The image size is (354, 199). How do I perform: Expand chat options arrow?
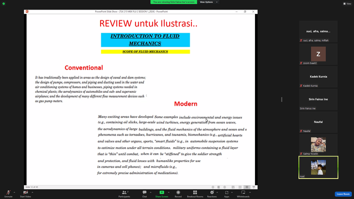point(150,192)
